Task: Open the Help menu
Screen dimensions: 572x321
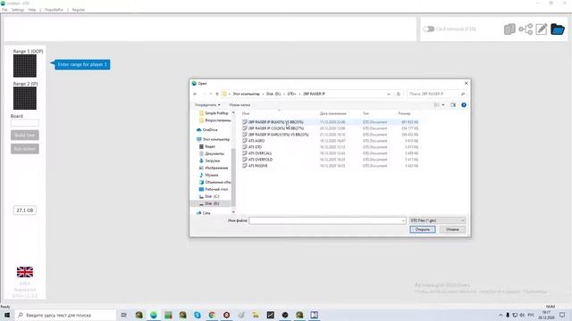Action: [32, 10]
